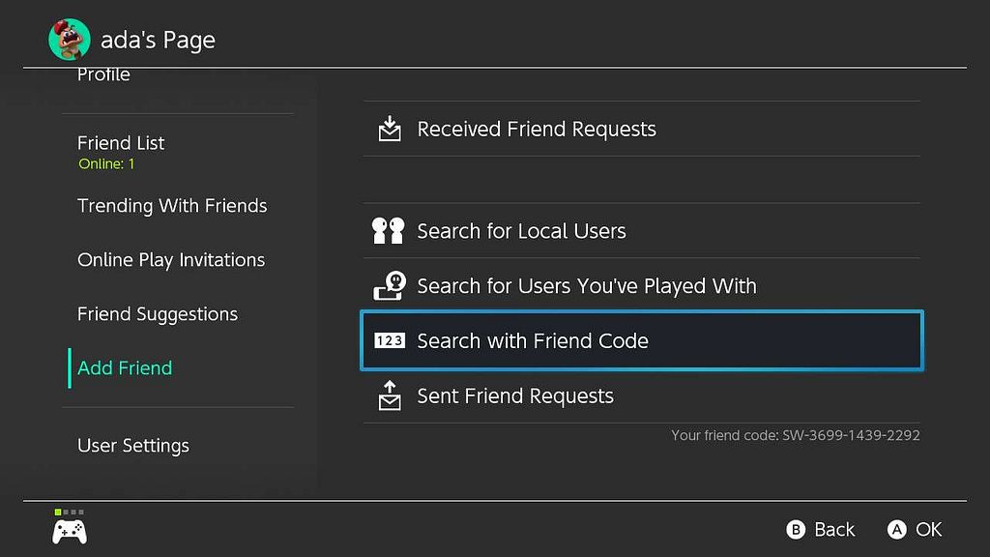
Task: Go Back using the Back label
Action: (x=834, y=529)
